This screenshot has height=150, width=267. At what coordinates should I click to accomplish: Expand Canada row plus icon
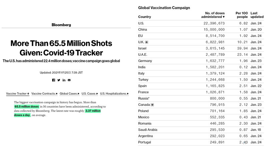coord(153,105)
